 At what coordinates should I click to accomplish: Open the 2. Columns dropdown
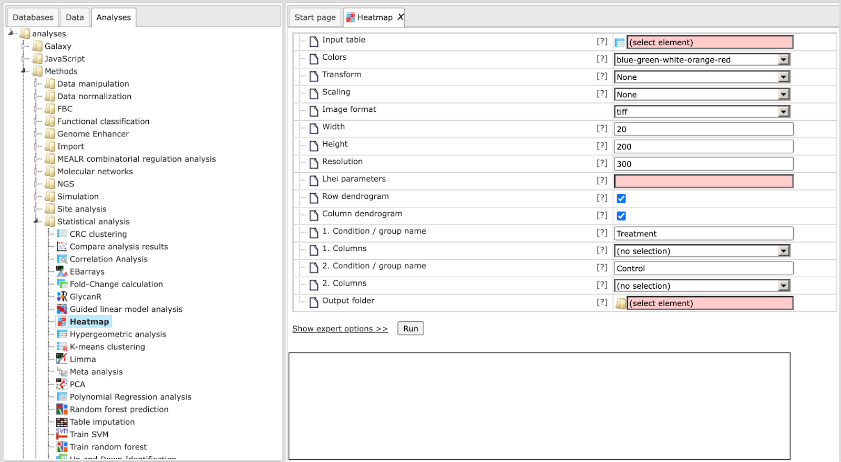[702, 286]
